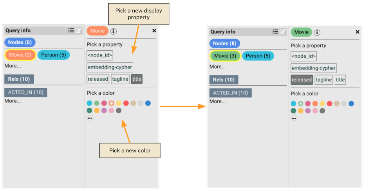This screenshot has height=191, width=365.
Task: Open more colors ellipsis in the orange Movie panel
Action: coord(90,118)
